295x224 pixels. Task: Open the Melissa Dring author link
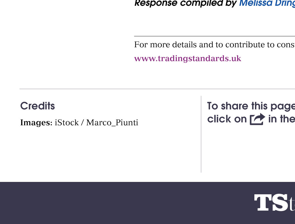266,3
